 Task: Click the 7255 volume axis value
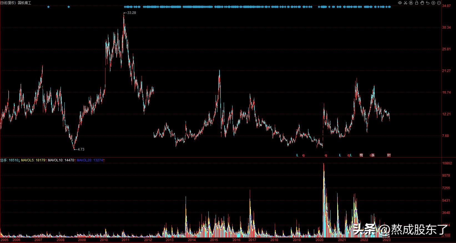tap(446, 188)
